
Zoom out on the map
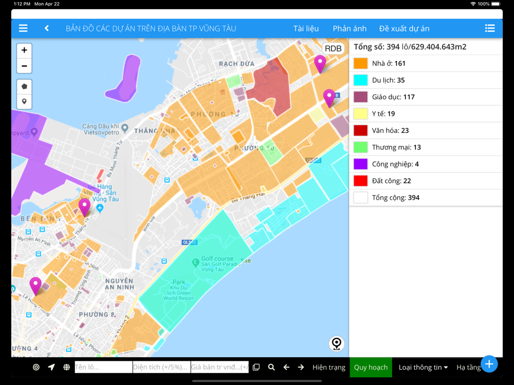(24, 66)
